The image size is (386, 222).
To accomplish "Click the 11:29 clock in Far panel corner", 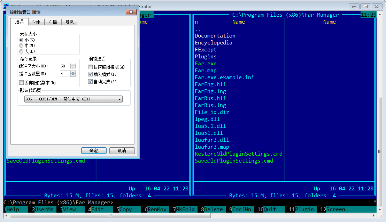I will [368, 15].
